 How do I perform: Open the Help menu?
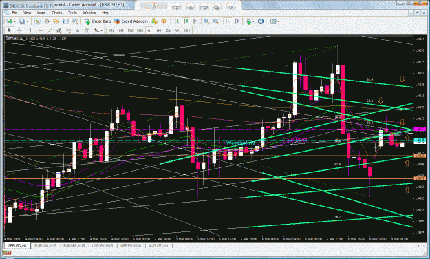106,12
